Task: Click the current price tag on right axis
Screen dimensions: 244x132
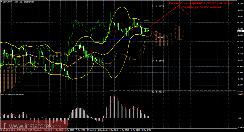Action: (241, 31)
